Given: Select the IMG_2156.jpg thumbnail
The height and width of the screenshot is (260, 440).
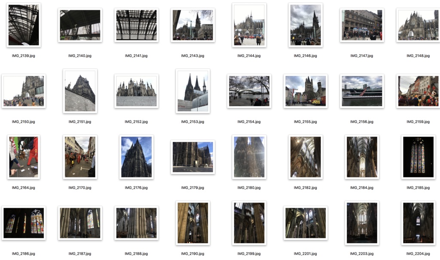Looking at the screenshot, I should 362,91.
